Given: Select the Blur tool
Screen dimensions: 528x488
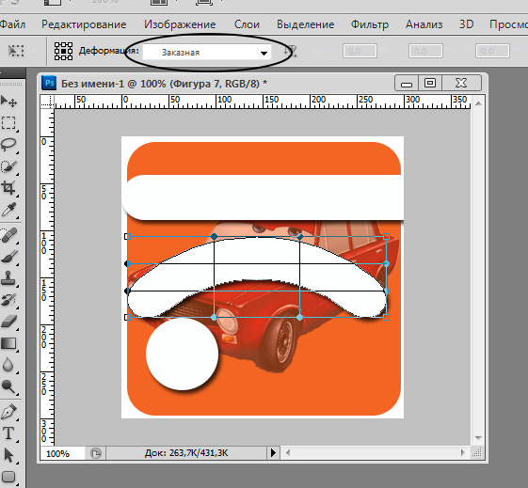Looking at the screenshot, I should coord(8,365).
